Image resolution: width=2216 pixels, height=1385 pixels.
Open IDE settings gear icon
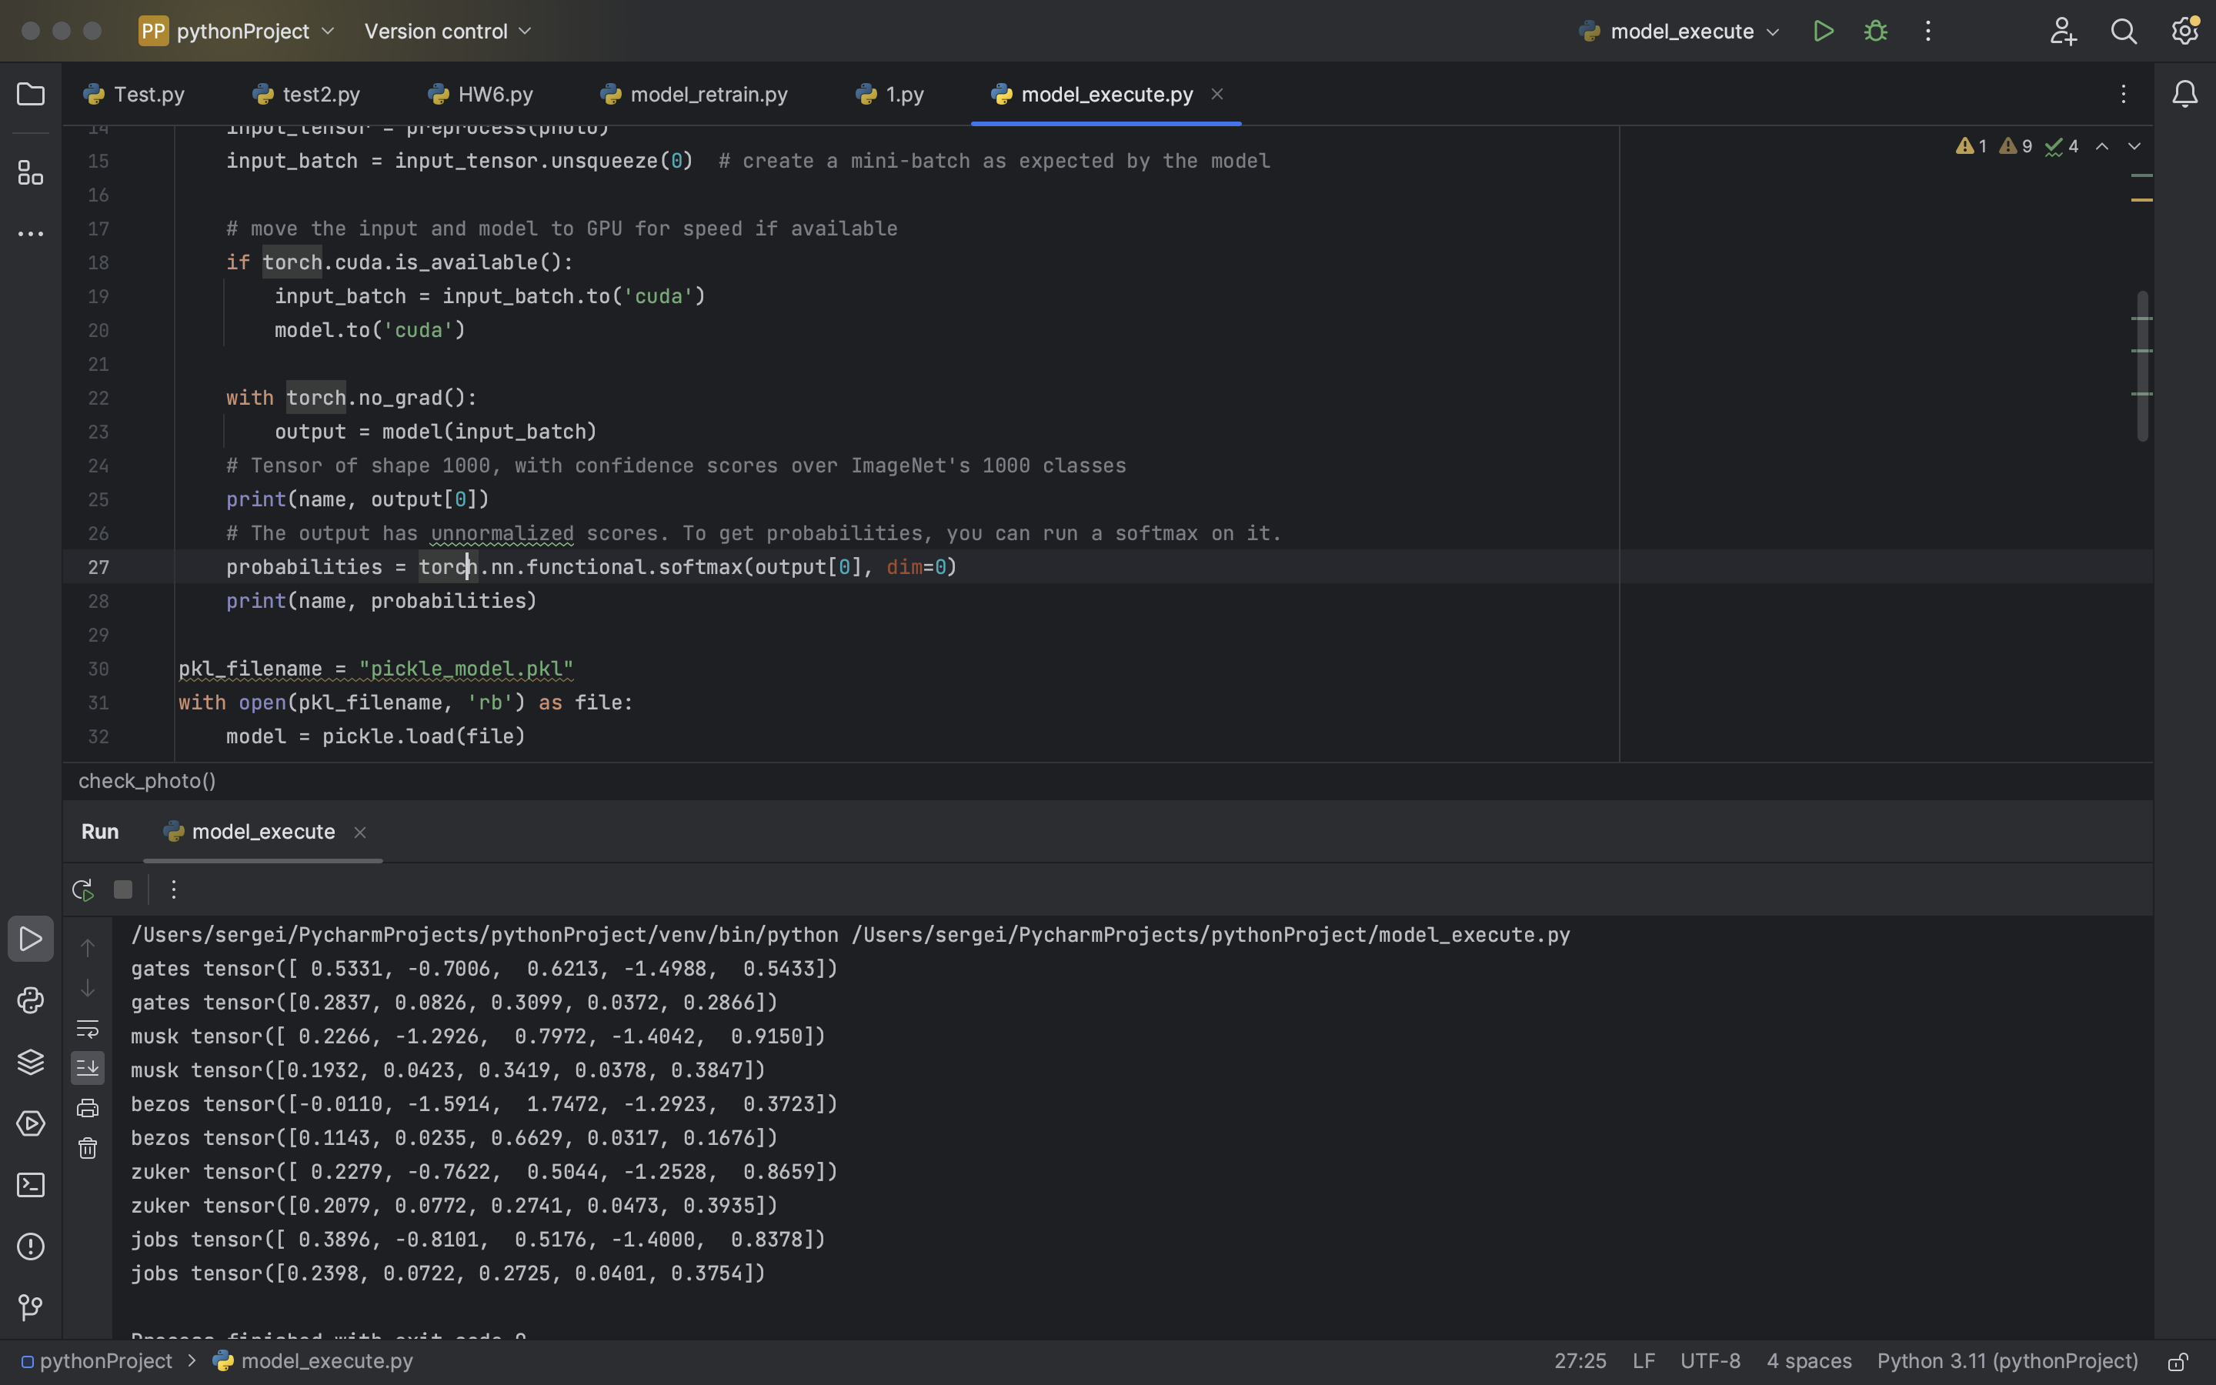[2185, 31]
